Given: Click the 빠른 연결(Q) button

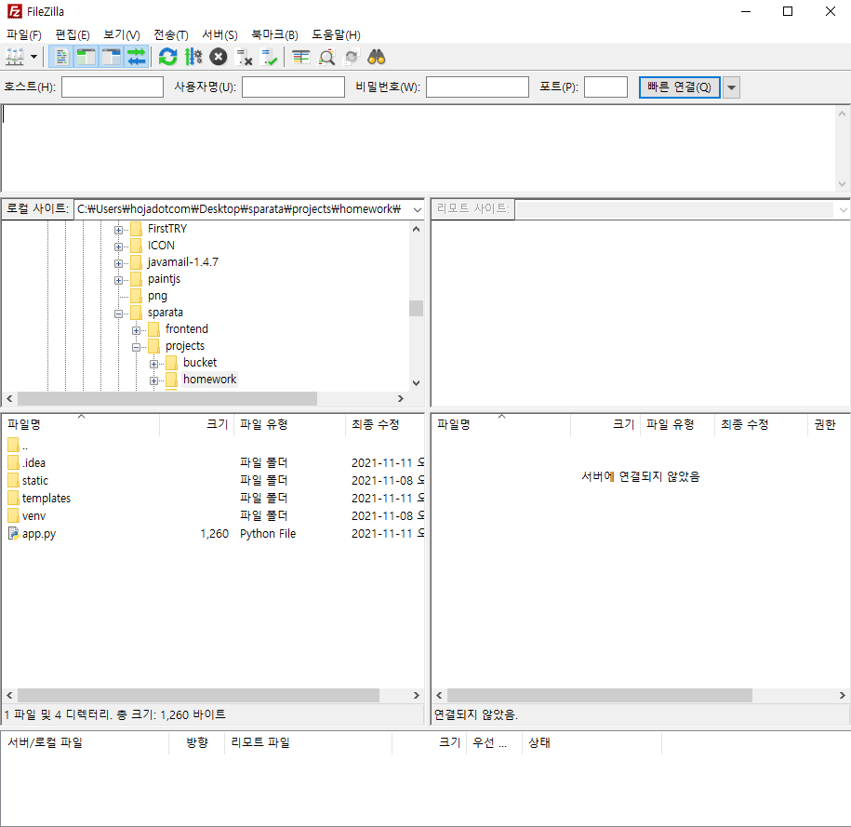Looking at the screenshot, I should [679, 87].
